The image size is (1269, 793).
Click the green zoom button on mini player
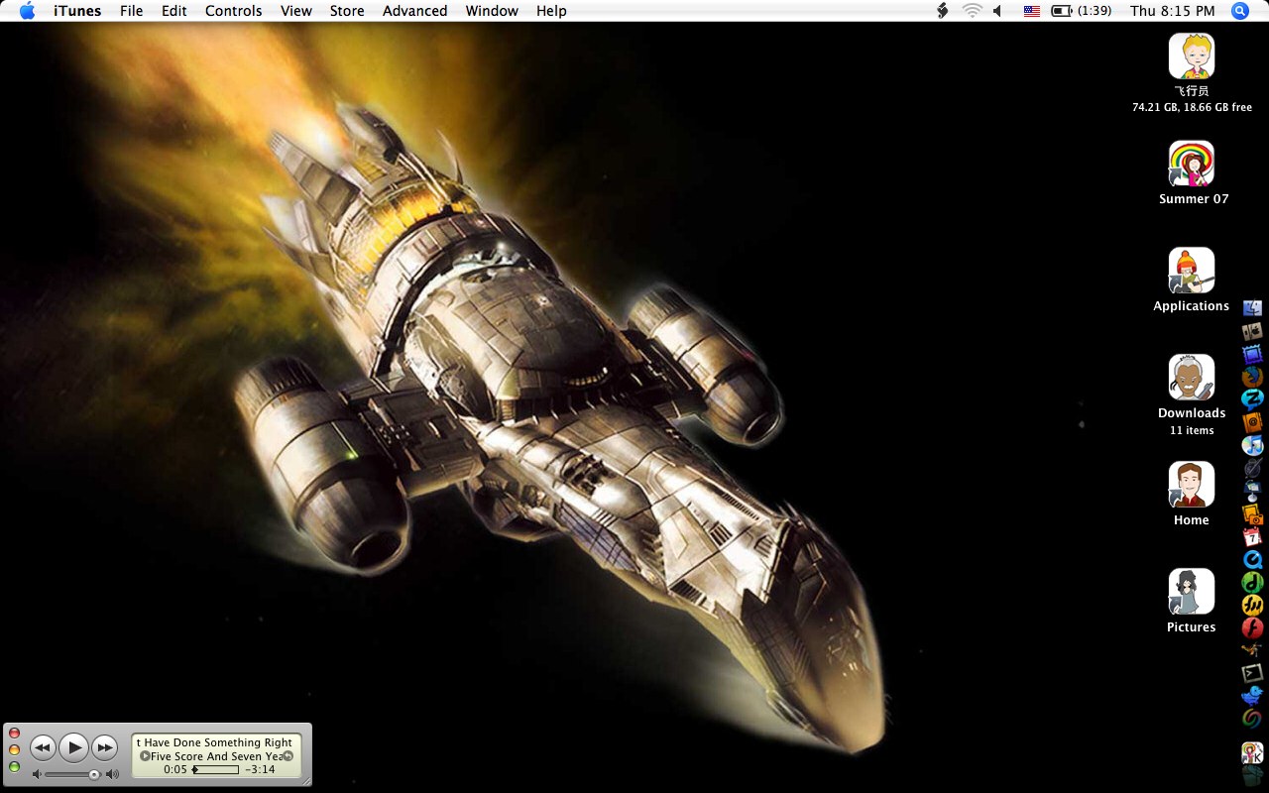(x=14, y=767)
